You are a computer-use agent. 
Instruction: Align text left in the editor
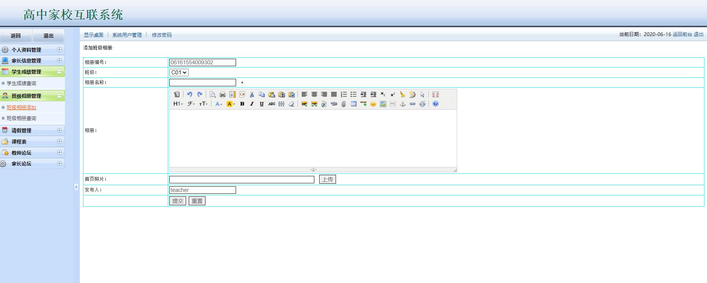pyautogui.click(x=304, y=94)
